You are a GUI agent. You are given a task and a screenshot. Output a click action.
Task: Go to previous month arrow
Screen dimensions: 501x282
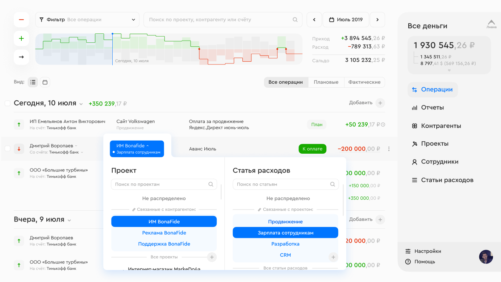[x=314, y=20]
